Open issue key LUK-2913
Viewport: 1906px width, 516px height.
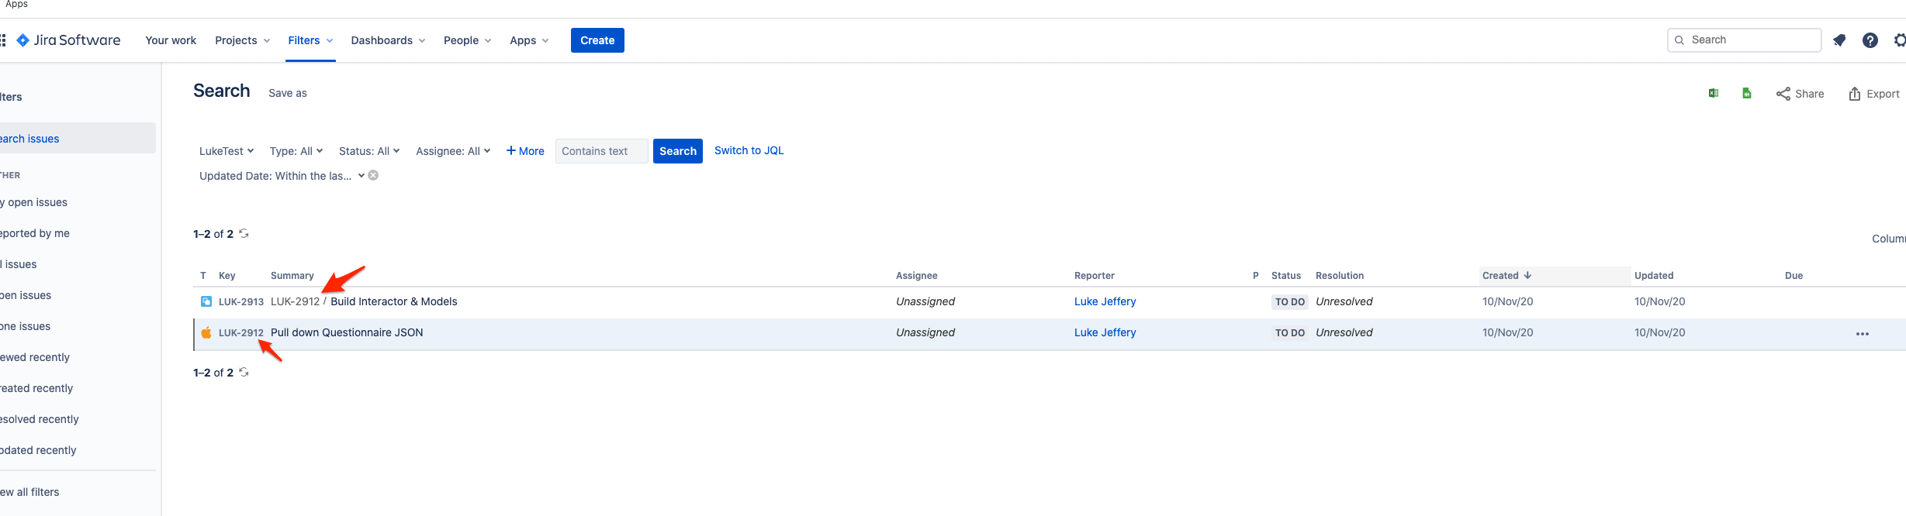(x=241, y=301)
